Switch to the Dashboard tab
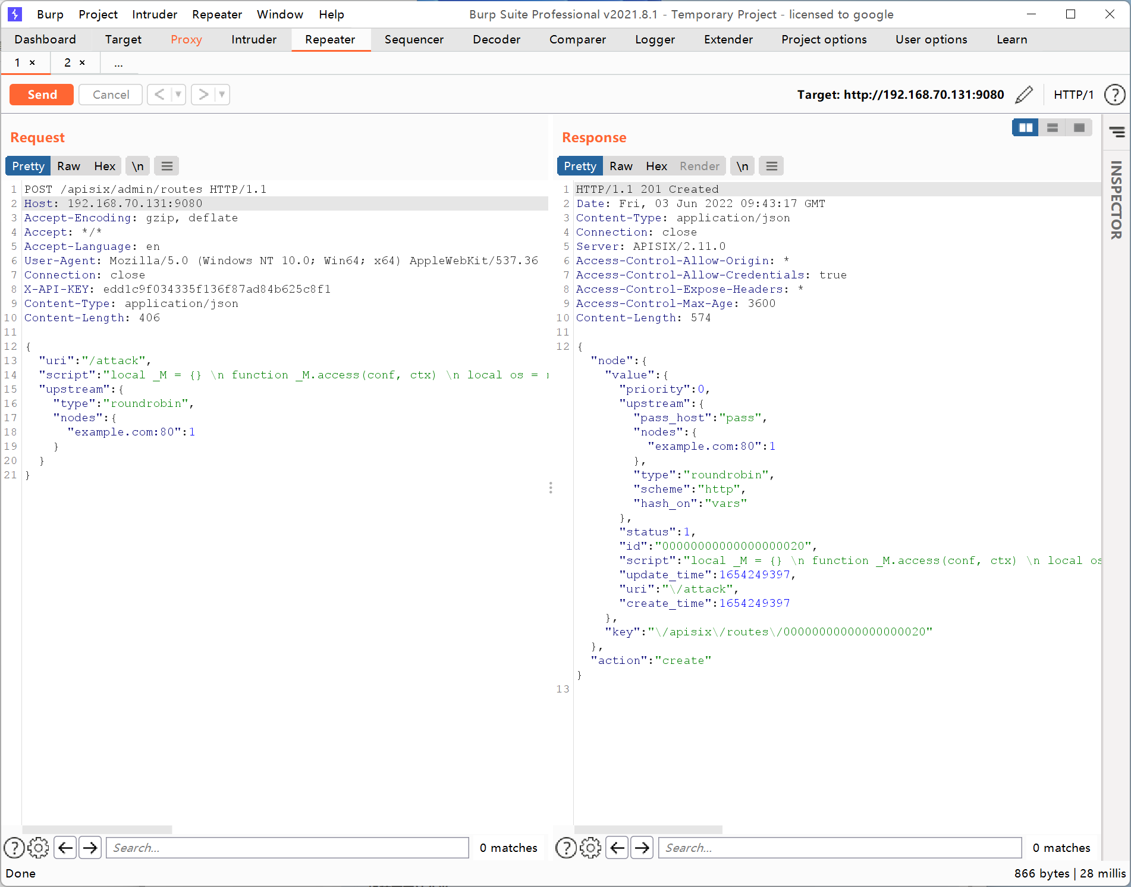The height and width of the screenshot is (887, 1131). 45,39
